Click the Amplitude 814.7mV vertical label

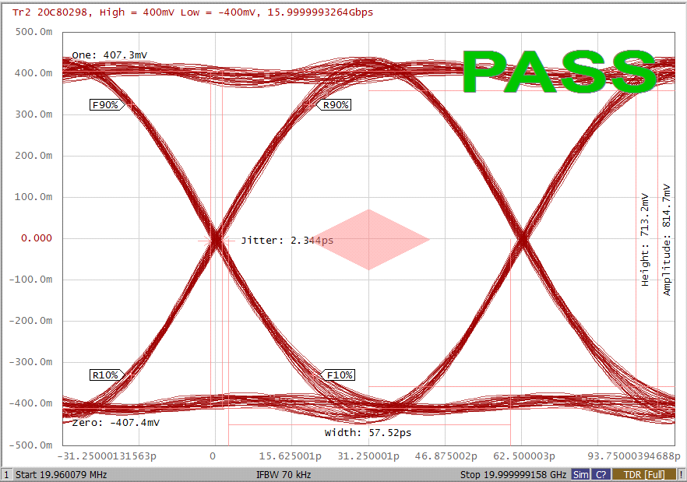point(667,239)
